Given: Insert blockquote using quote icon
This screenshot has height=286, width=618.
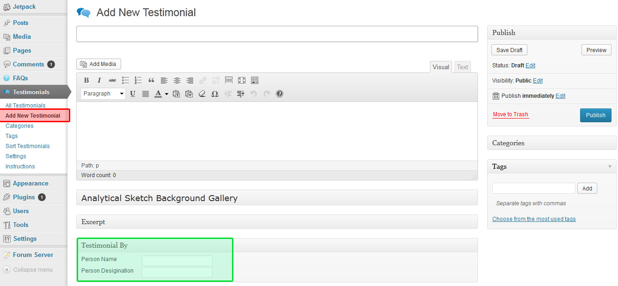Looking at the screenshot, I should point(151,80).
